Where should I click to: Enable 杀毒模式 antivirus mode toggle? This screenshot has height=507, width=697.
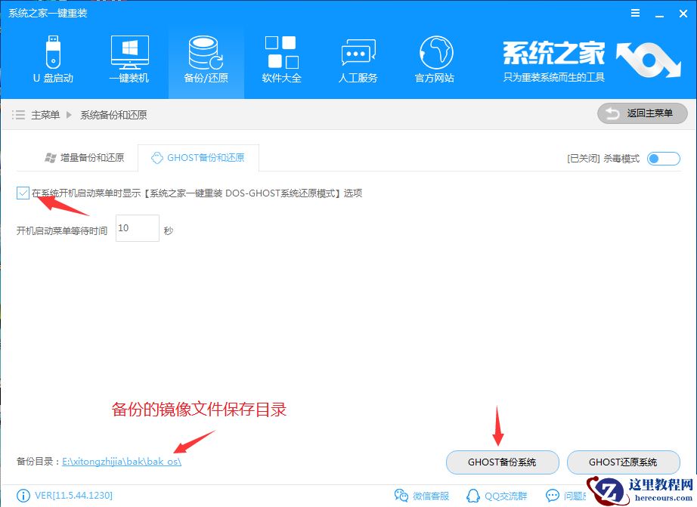(x=663, y=159)
